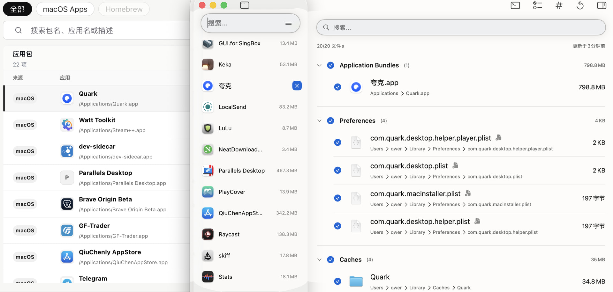
Task: Focus the file search field in right panel
Action: 461,28
